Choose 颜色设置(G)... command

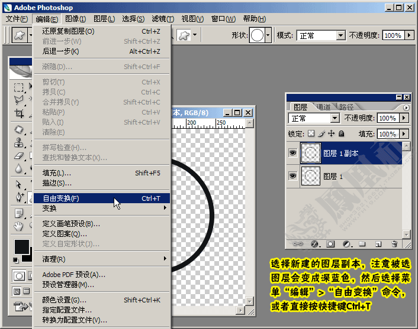click(102, 300)
